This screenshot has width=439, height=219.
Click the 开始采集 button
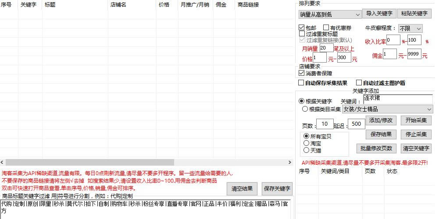pos(416,120)
